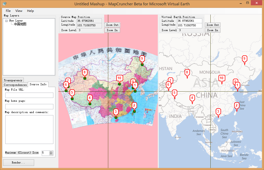264x170 pixels.
Task: Click the Source Map Longitude field
Action: pos(89,26)
